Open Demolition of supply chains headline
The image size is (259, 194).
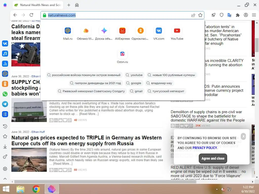coord(208,116)
